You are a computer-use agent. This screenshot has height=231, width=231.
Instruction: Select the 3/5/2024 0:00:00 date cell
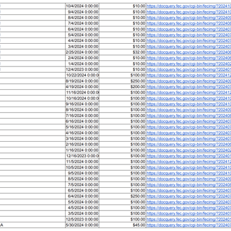82,214
